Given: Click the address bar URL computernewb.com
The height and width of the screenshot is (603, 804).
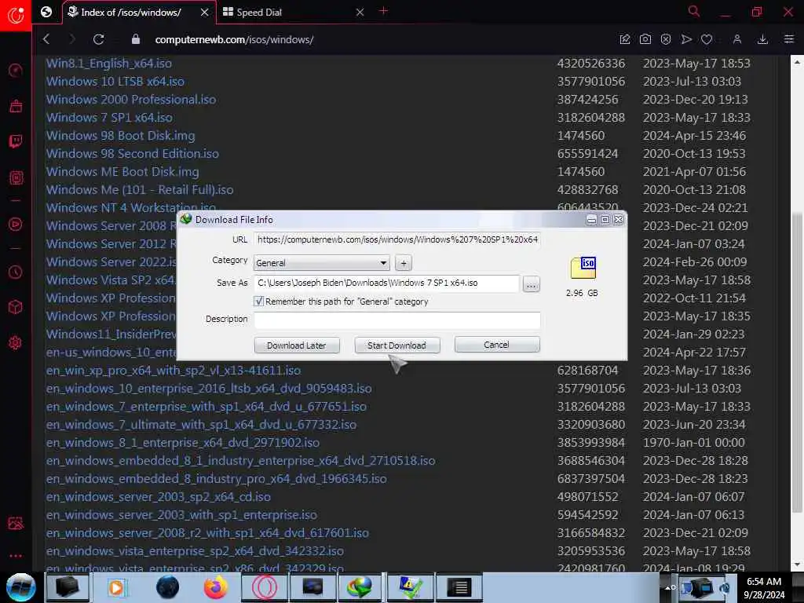Looking at the screenshot, I should [x=234, y=39].
